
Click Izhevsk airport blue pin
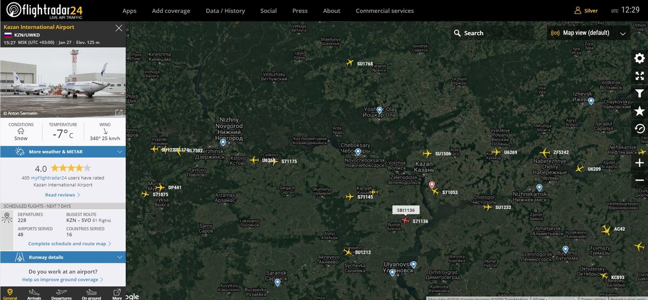pos(591,101)
